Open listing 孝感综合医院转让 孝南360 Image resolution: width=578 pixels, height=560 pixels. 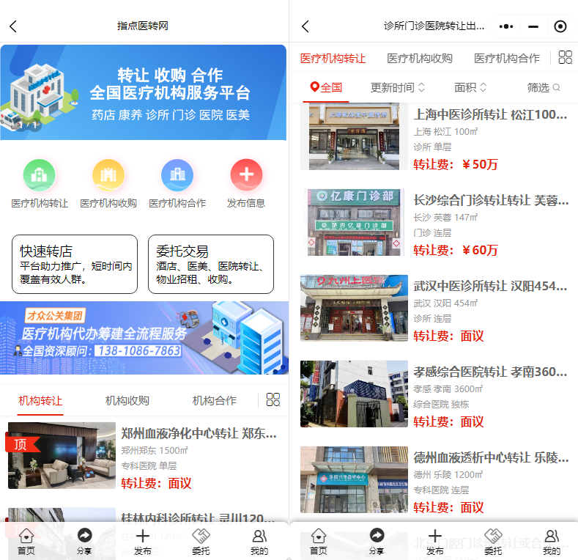point(490,372)
